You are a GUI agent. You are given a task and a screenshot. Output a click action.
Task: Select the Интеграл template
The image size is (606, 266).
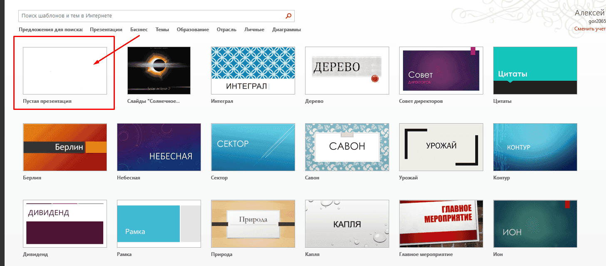tap(253, 70)
